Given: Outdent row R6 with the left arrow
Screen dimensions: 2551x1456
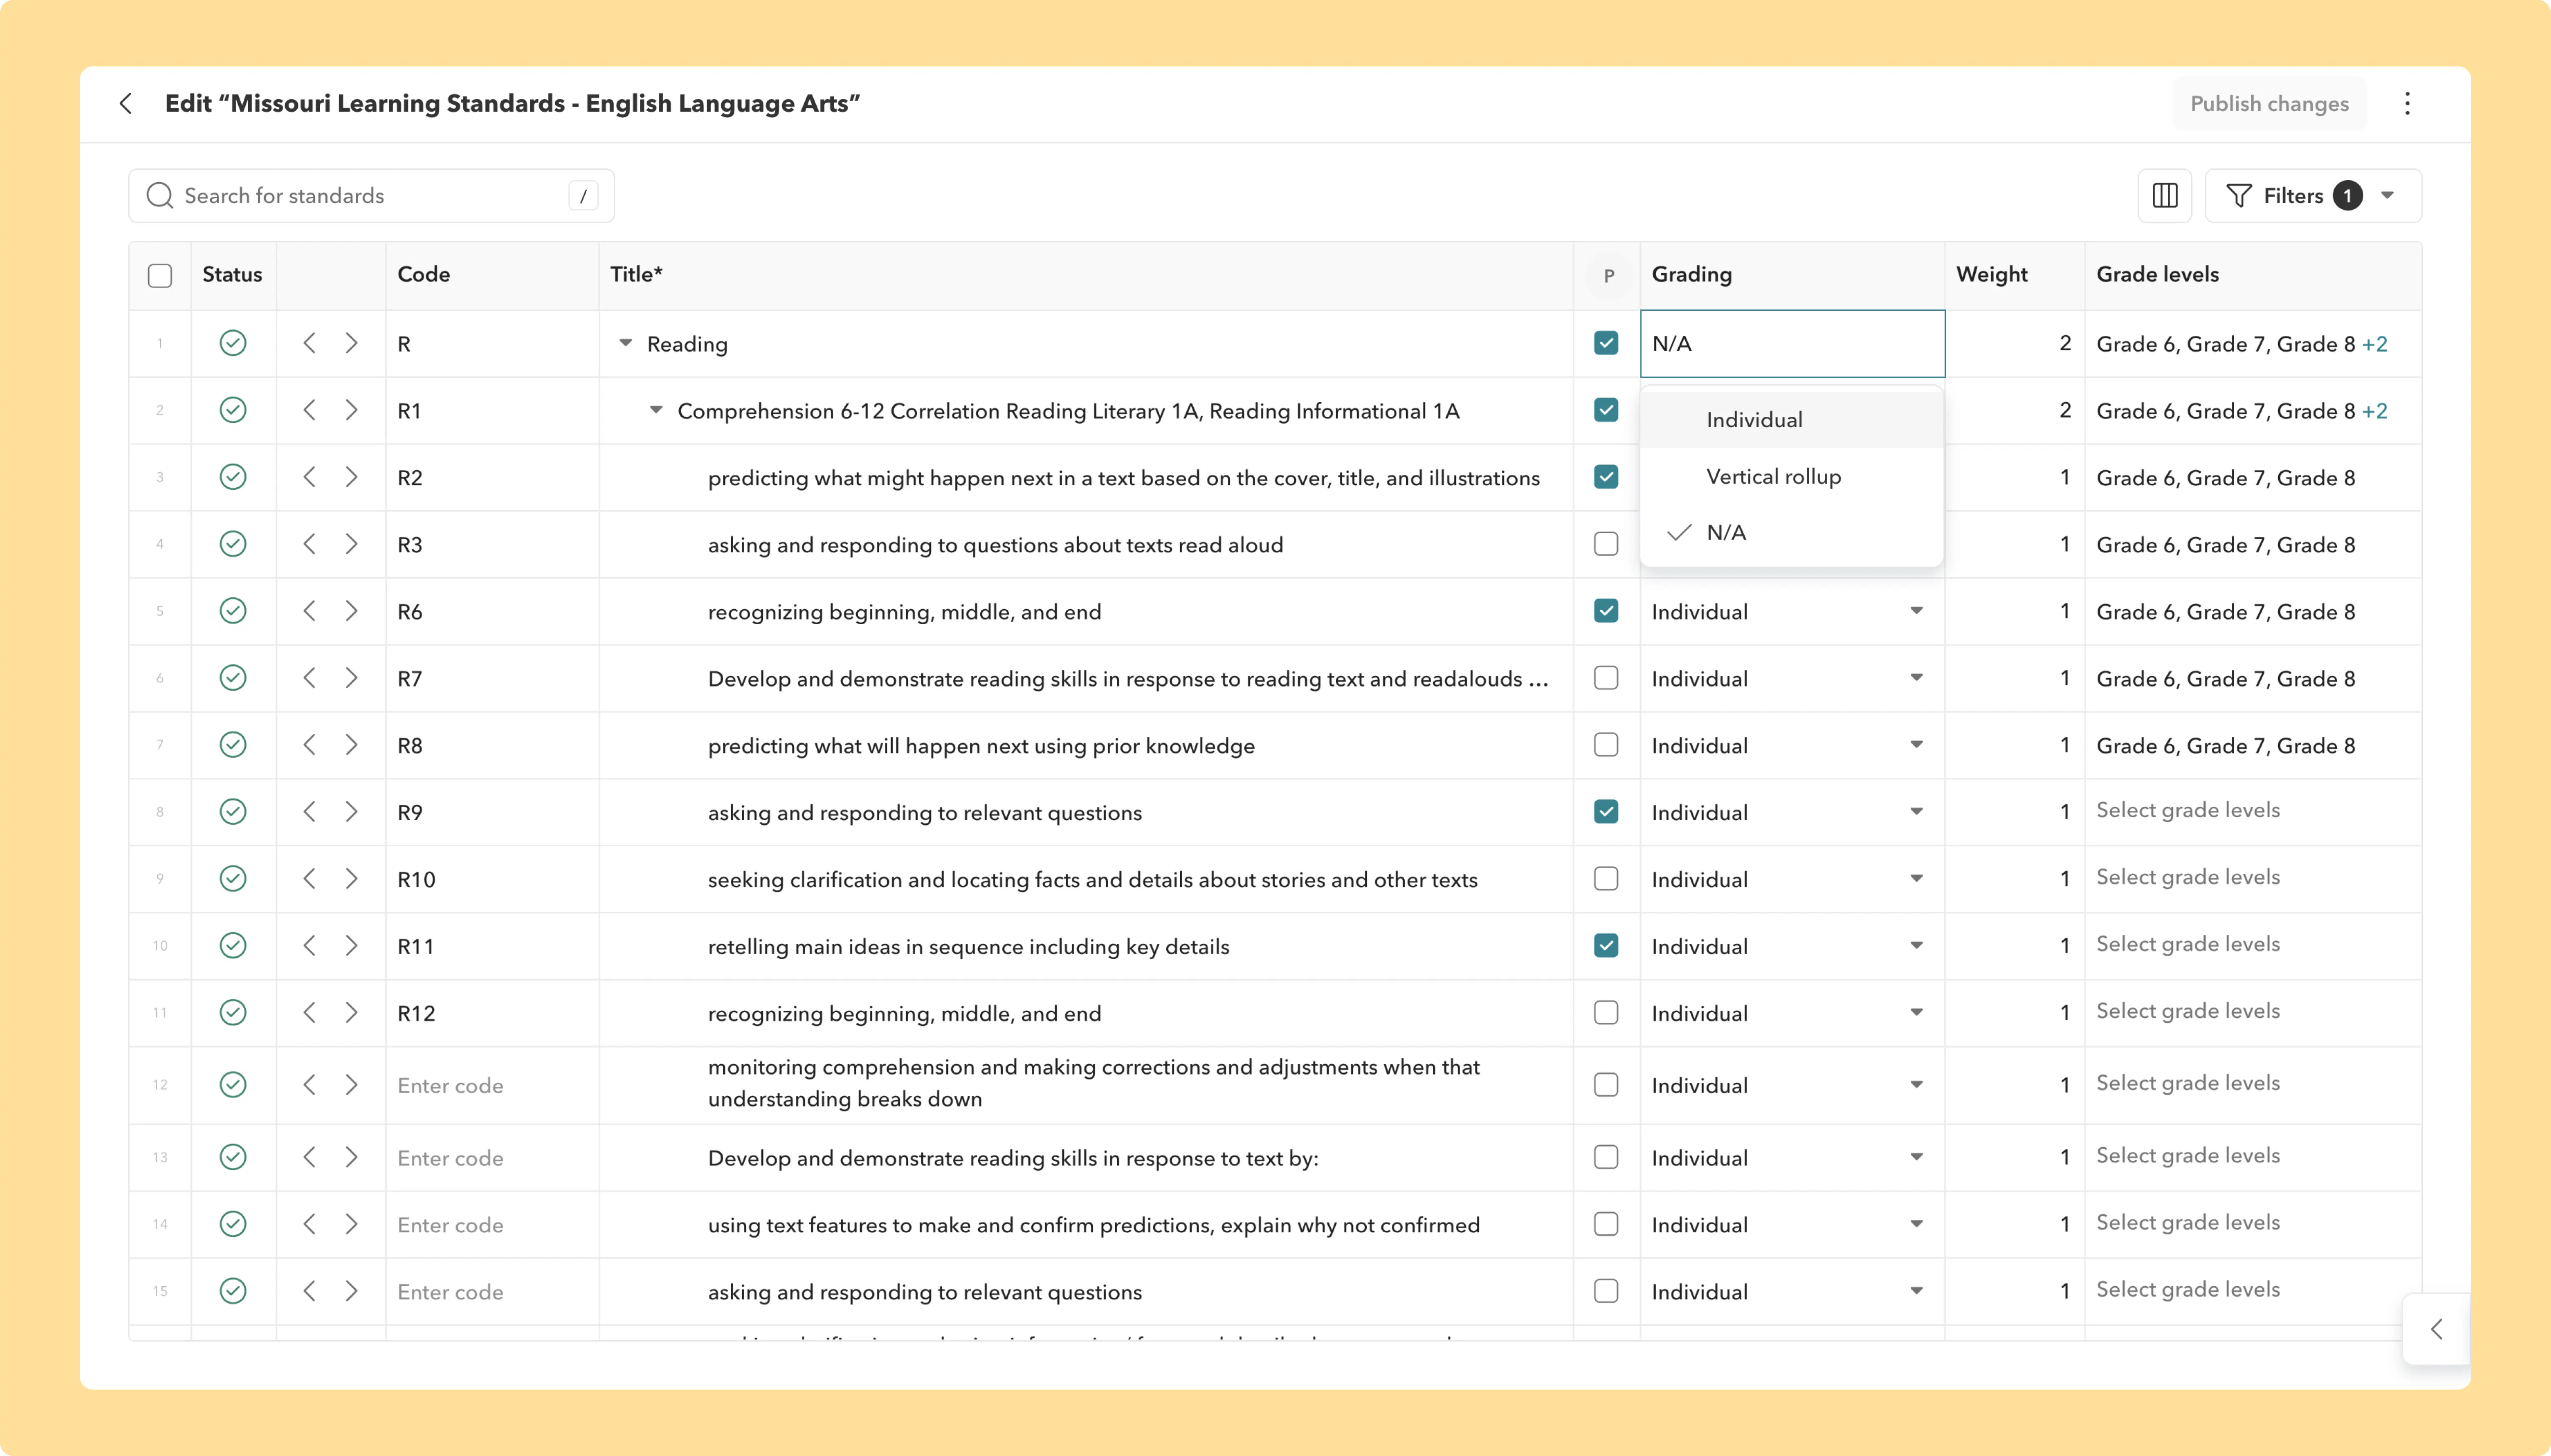Looking at the screenshot, I should [x=310, y=611].
